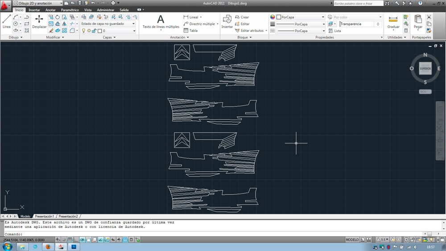Open the Lista properties list
Image resolution: width=446 pixels, height=251 pixels.
334,31
